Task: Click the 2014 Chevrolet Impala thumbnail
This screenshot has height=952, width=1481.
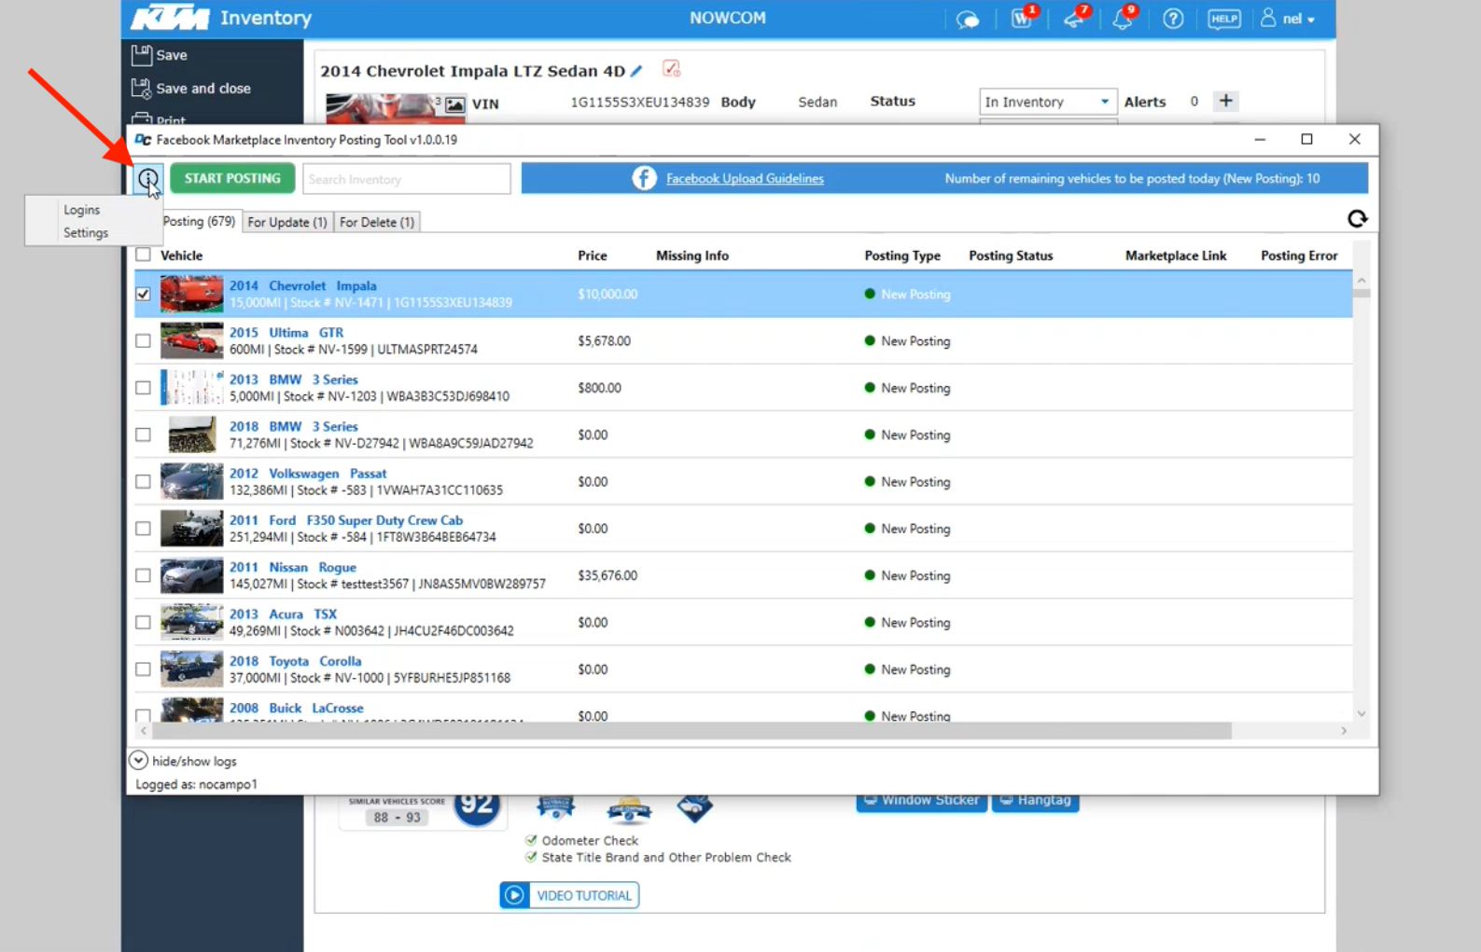Action: pyautogui.click(x=191, y=294)
